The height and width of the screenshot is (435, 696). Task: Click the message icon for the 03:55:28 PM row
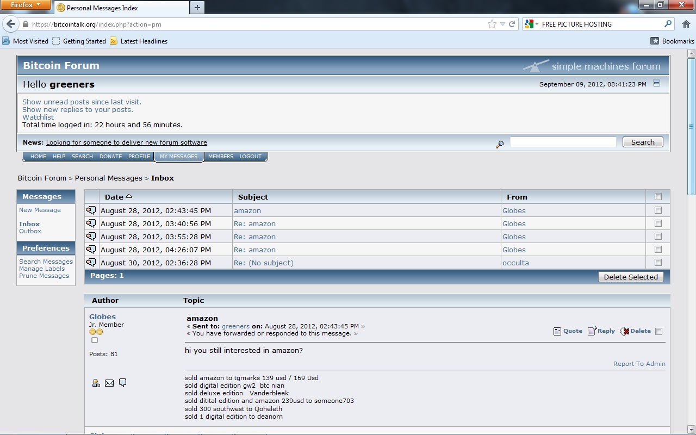(91, 237)
